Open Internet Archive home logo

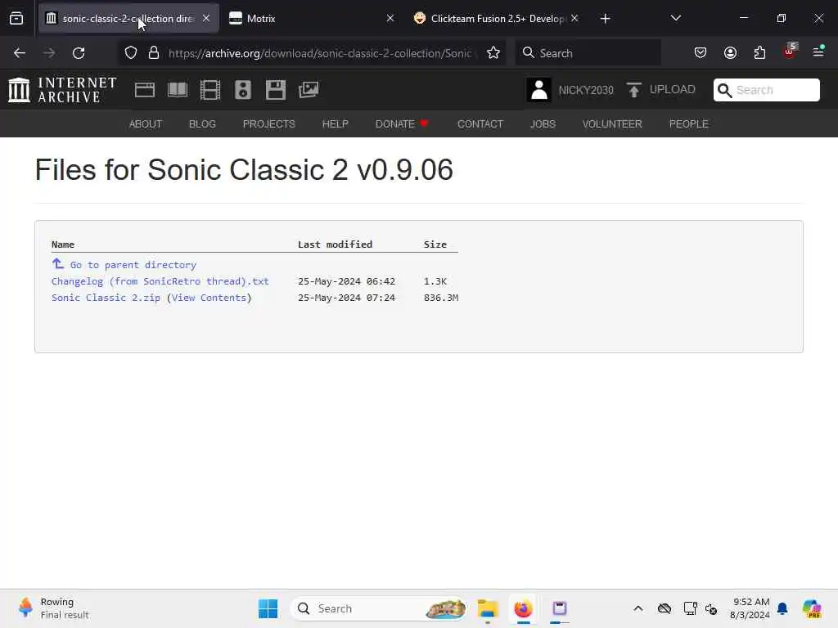[62, 90]
